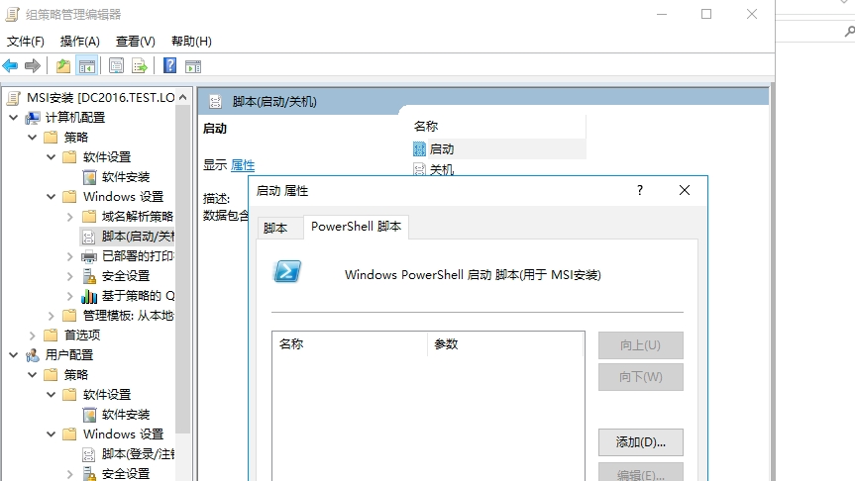Select 启动 script item in the list
Viewport: 855px width, 481px height.
[x=441, y=148]
